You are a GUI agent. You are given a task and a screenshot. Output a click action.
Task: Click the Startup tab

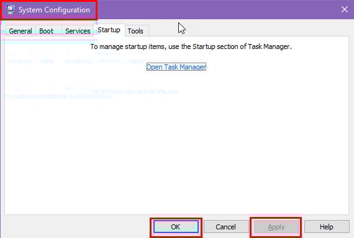(109, 30)
